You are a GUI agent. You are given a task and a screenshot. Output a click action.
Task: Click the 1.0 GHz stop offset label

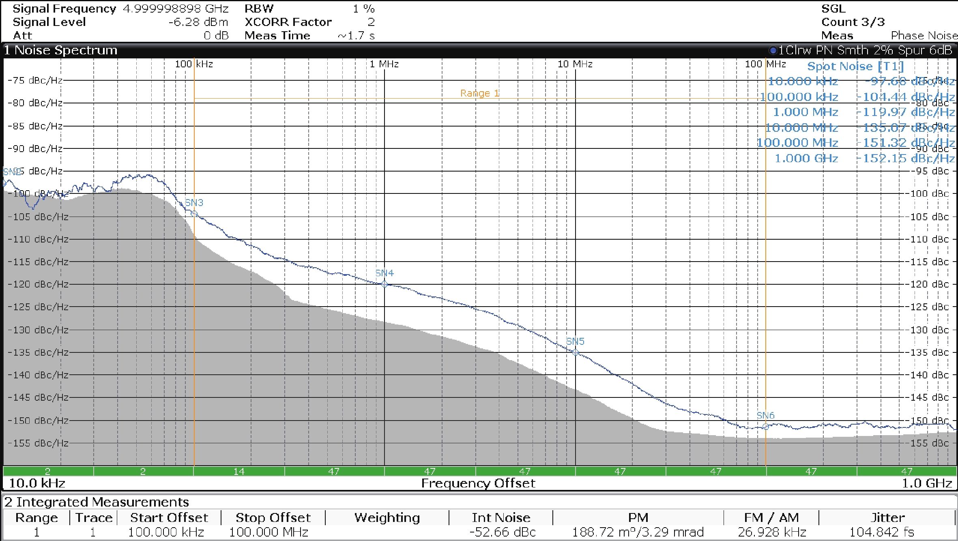pos(926,483)
